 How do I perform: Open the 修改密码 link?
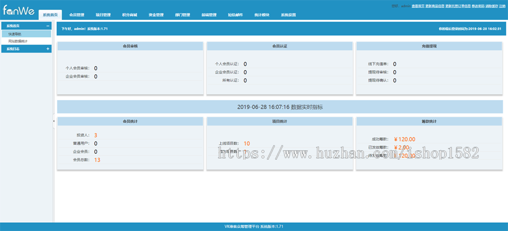(x=478, y=6)
